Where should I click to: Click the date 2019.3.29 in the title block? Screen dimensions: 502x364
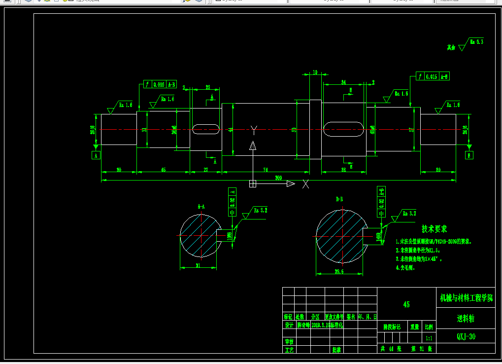click(321, 325)
